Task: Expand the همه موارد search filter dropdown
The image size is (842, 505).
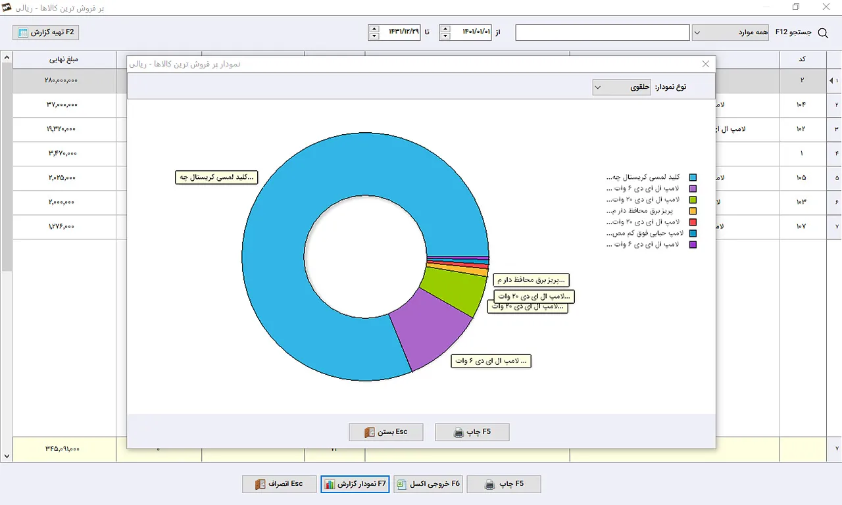Action: (730, 32)
